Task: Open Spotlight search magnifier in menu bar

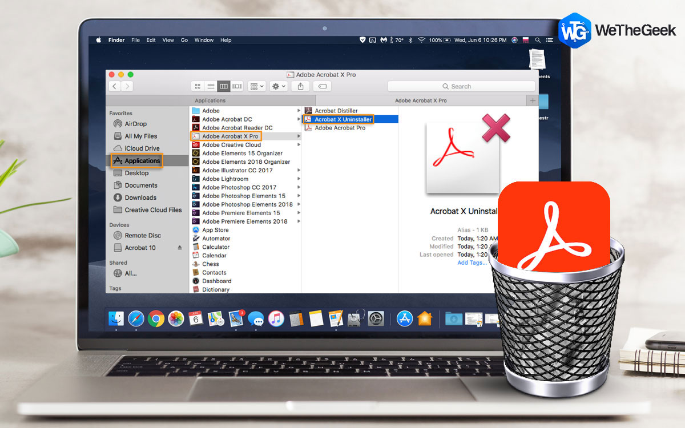Action: pos(538,40)
